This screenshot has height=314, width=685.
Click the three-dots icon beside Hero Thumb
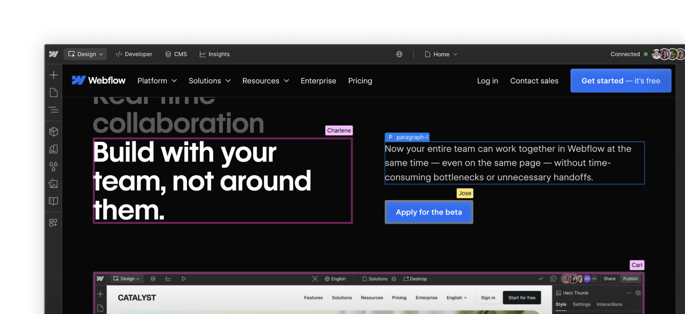[x=629, y=293]
